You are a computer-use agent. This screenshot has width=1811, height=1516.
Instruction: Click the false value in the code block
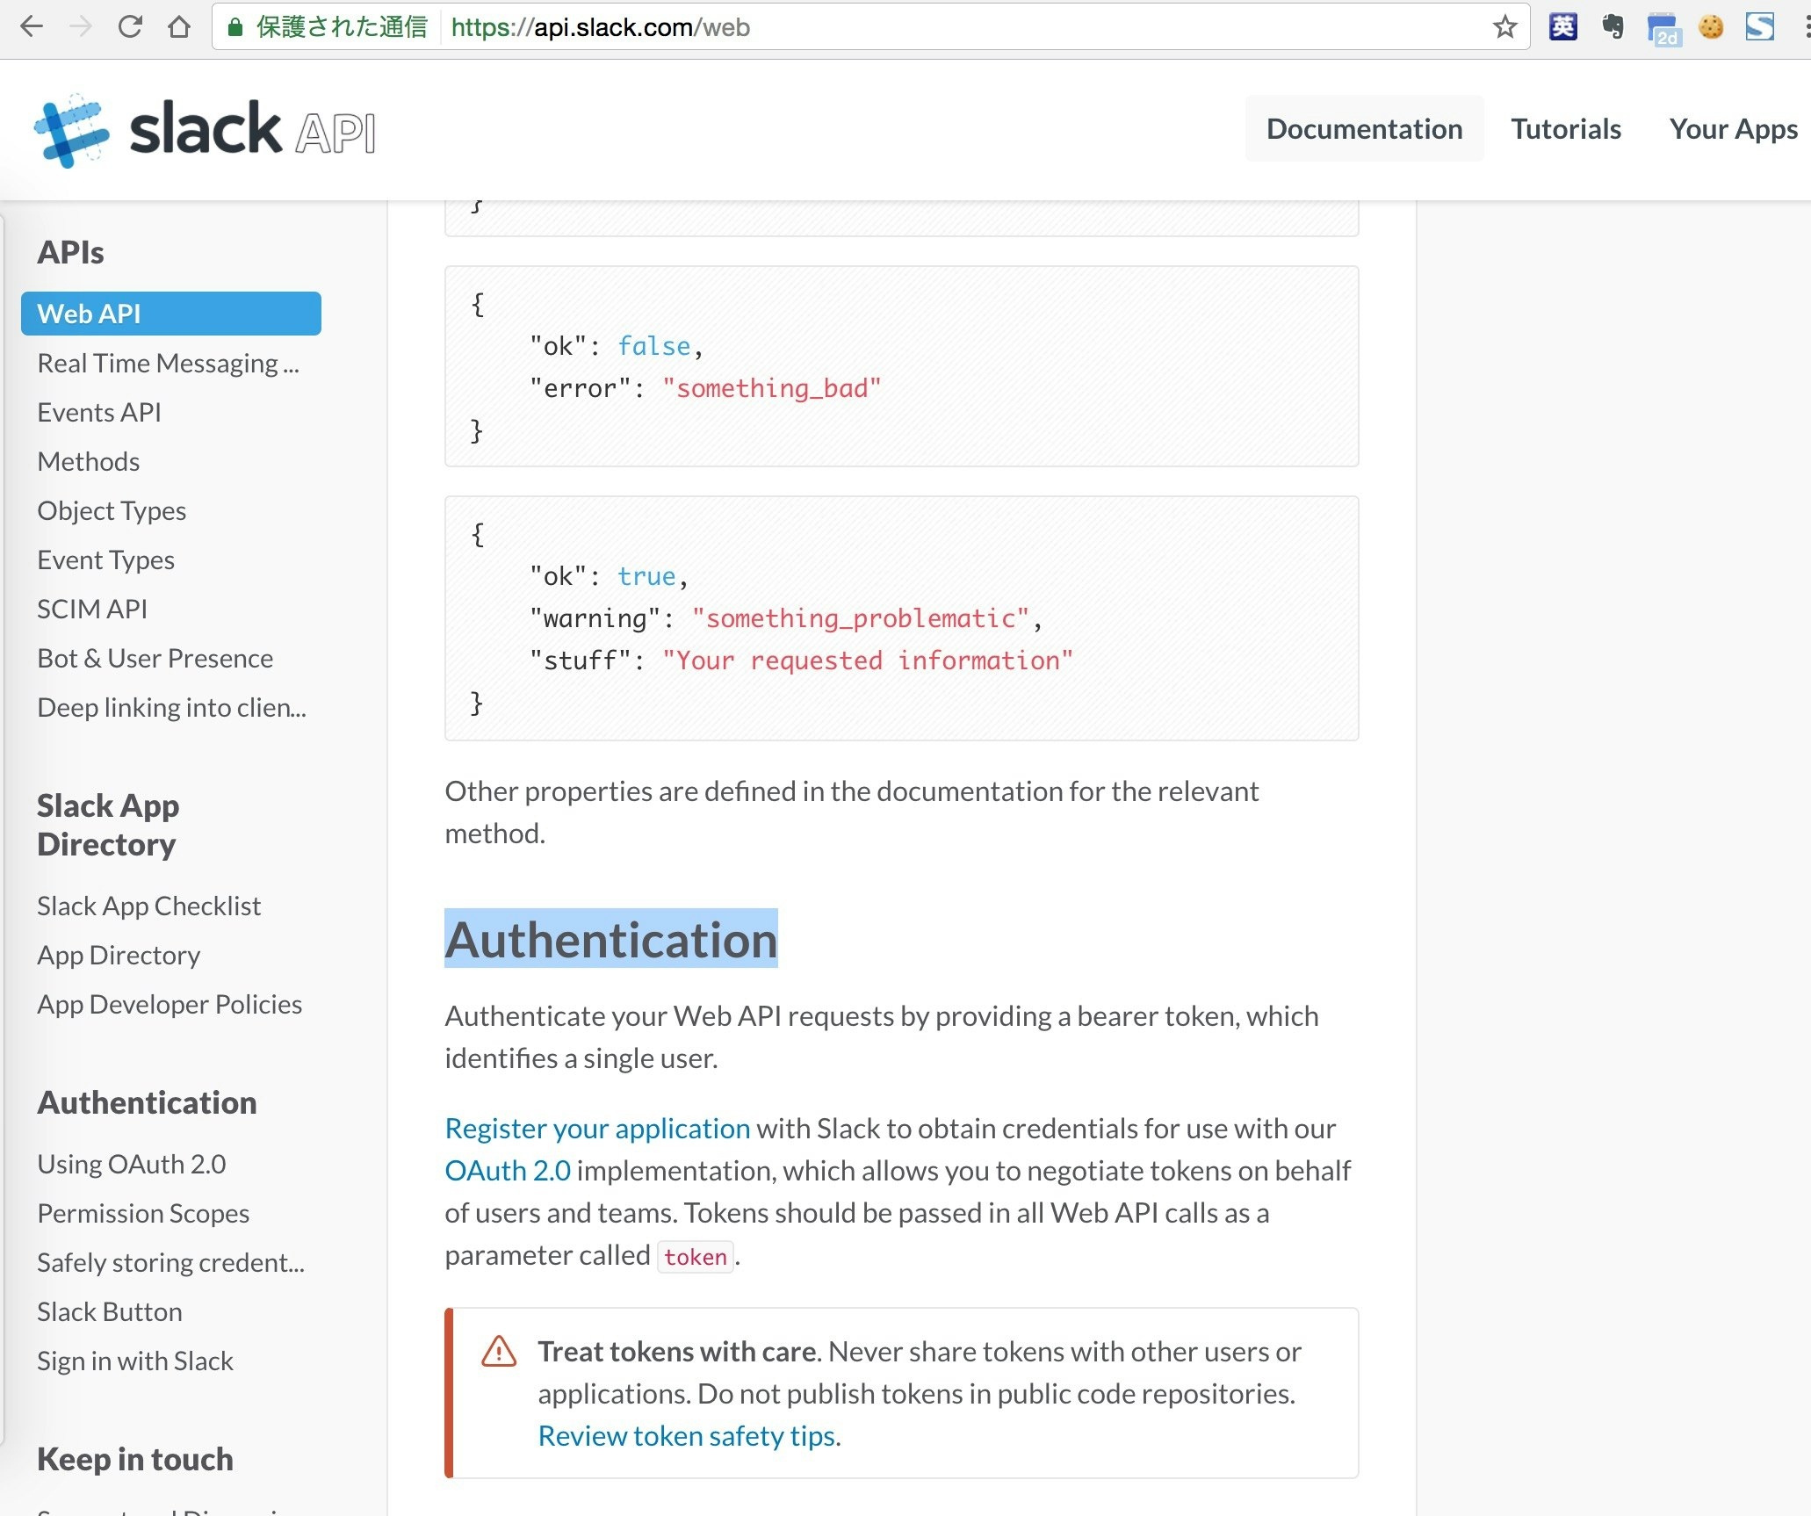coord(654,346)
